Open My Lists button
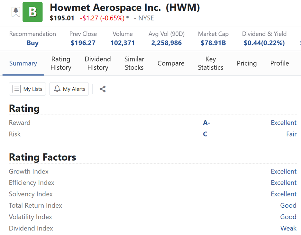Viewport: 301px width, 235px height. click(x=28, y=89)
